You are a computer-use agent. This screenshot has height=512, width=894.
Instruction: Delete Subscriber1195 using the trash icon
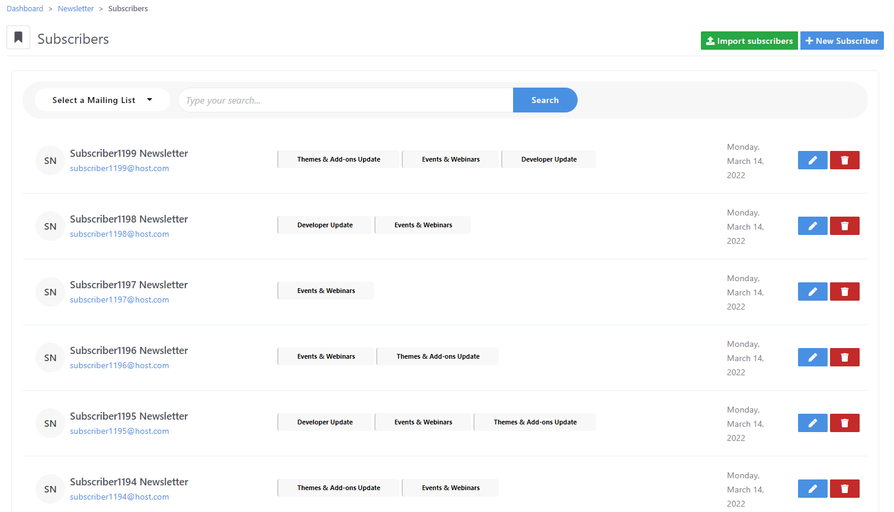pyautogui.click(x=844, y=423)
